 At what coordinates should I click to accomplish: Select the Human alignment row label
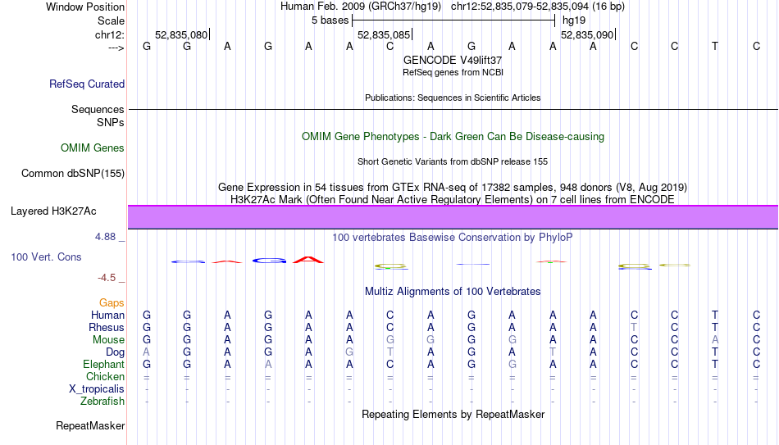coord(107,316)
